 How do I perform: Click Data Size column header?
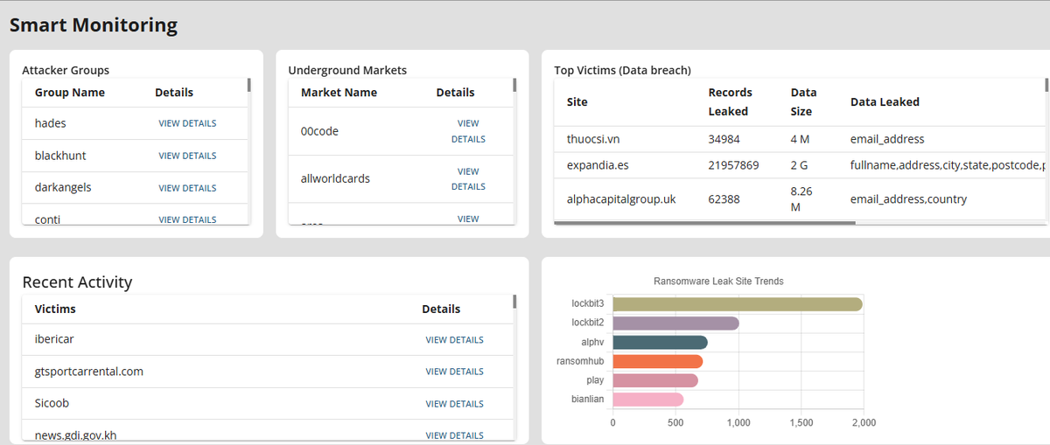[x=803, y=101]
